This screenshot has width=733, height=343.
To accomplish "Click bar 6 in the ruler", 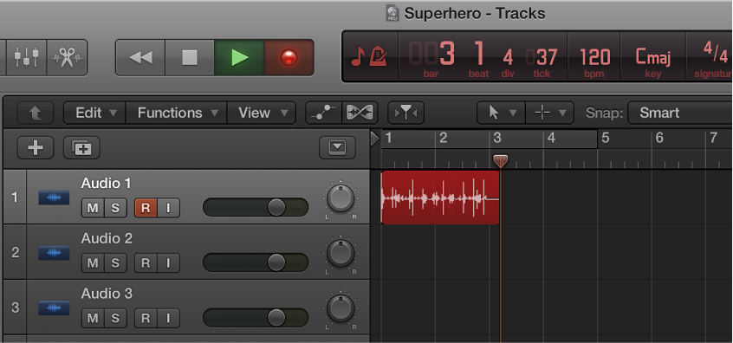I will [659, 138].
